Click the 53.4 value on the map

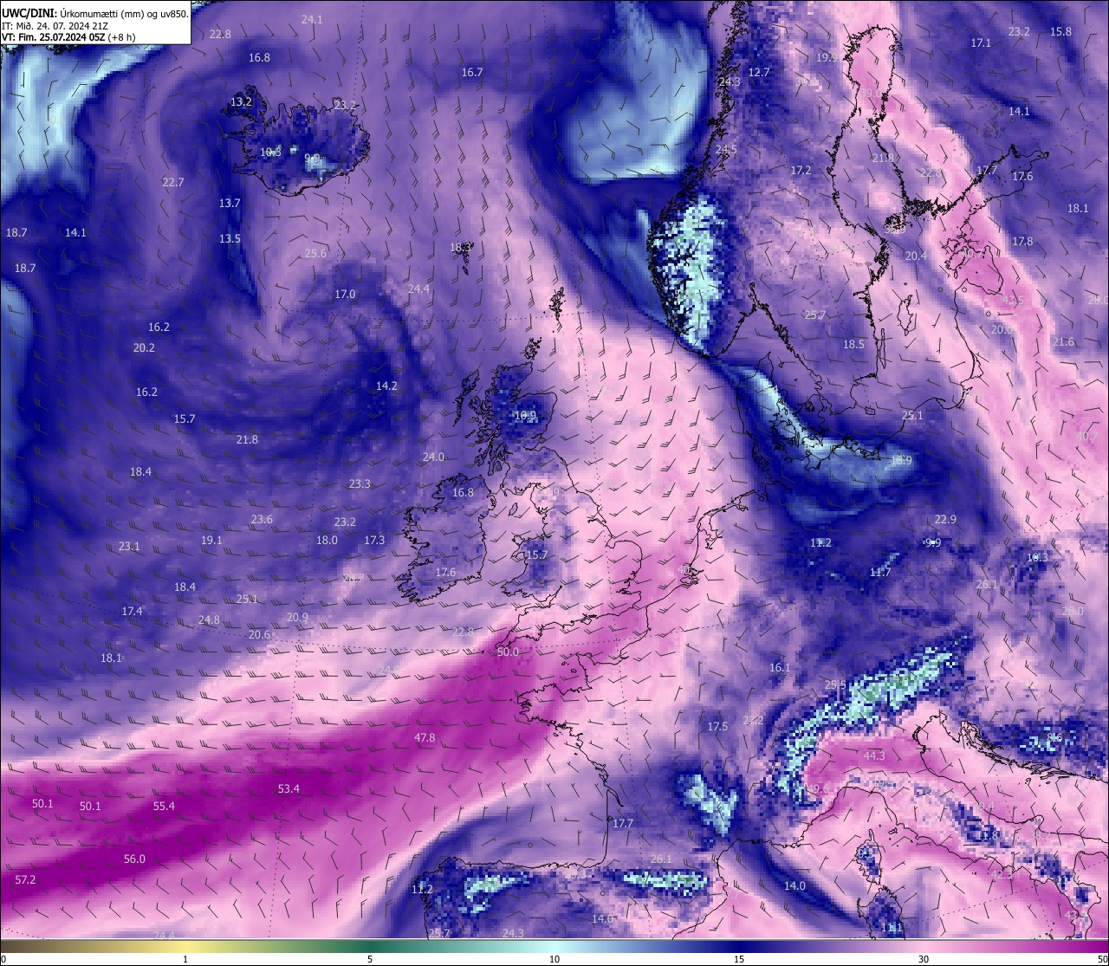(289, 789)
